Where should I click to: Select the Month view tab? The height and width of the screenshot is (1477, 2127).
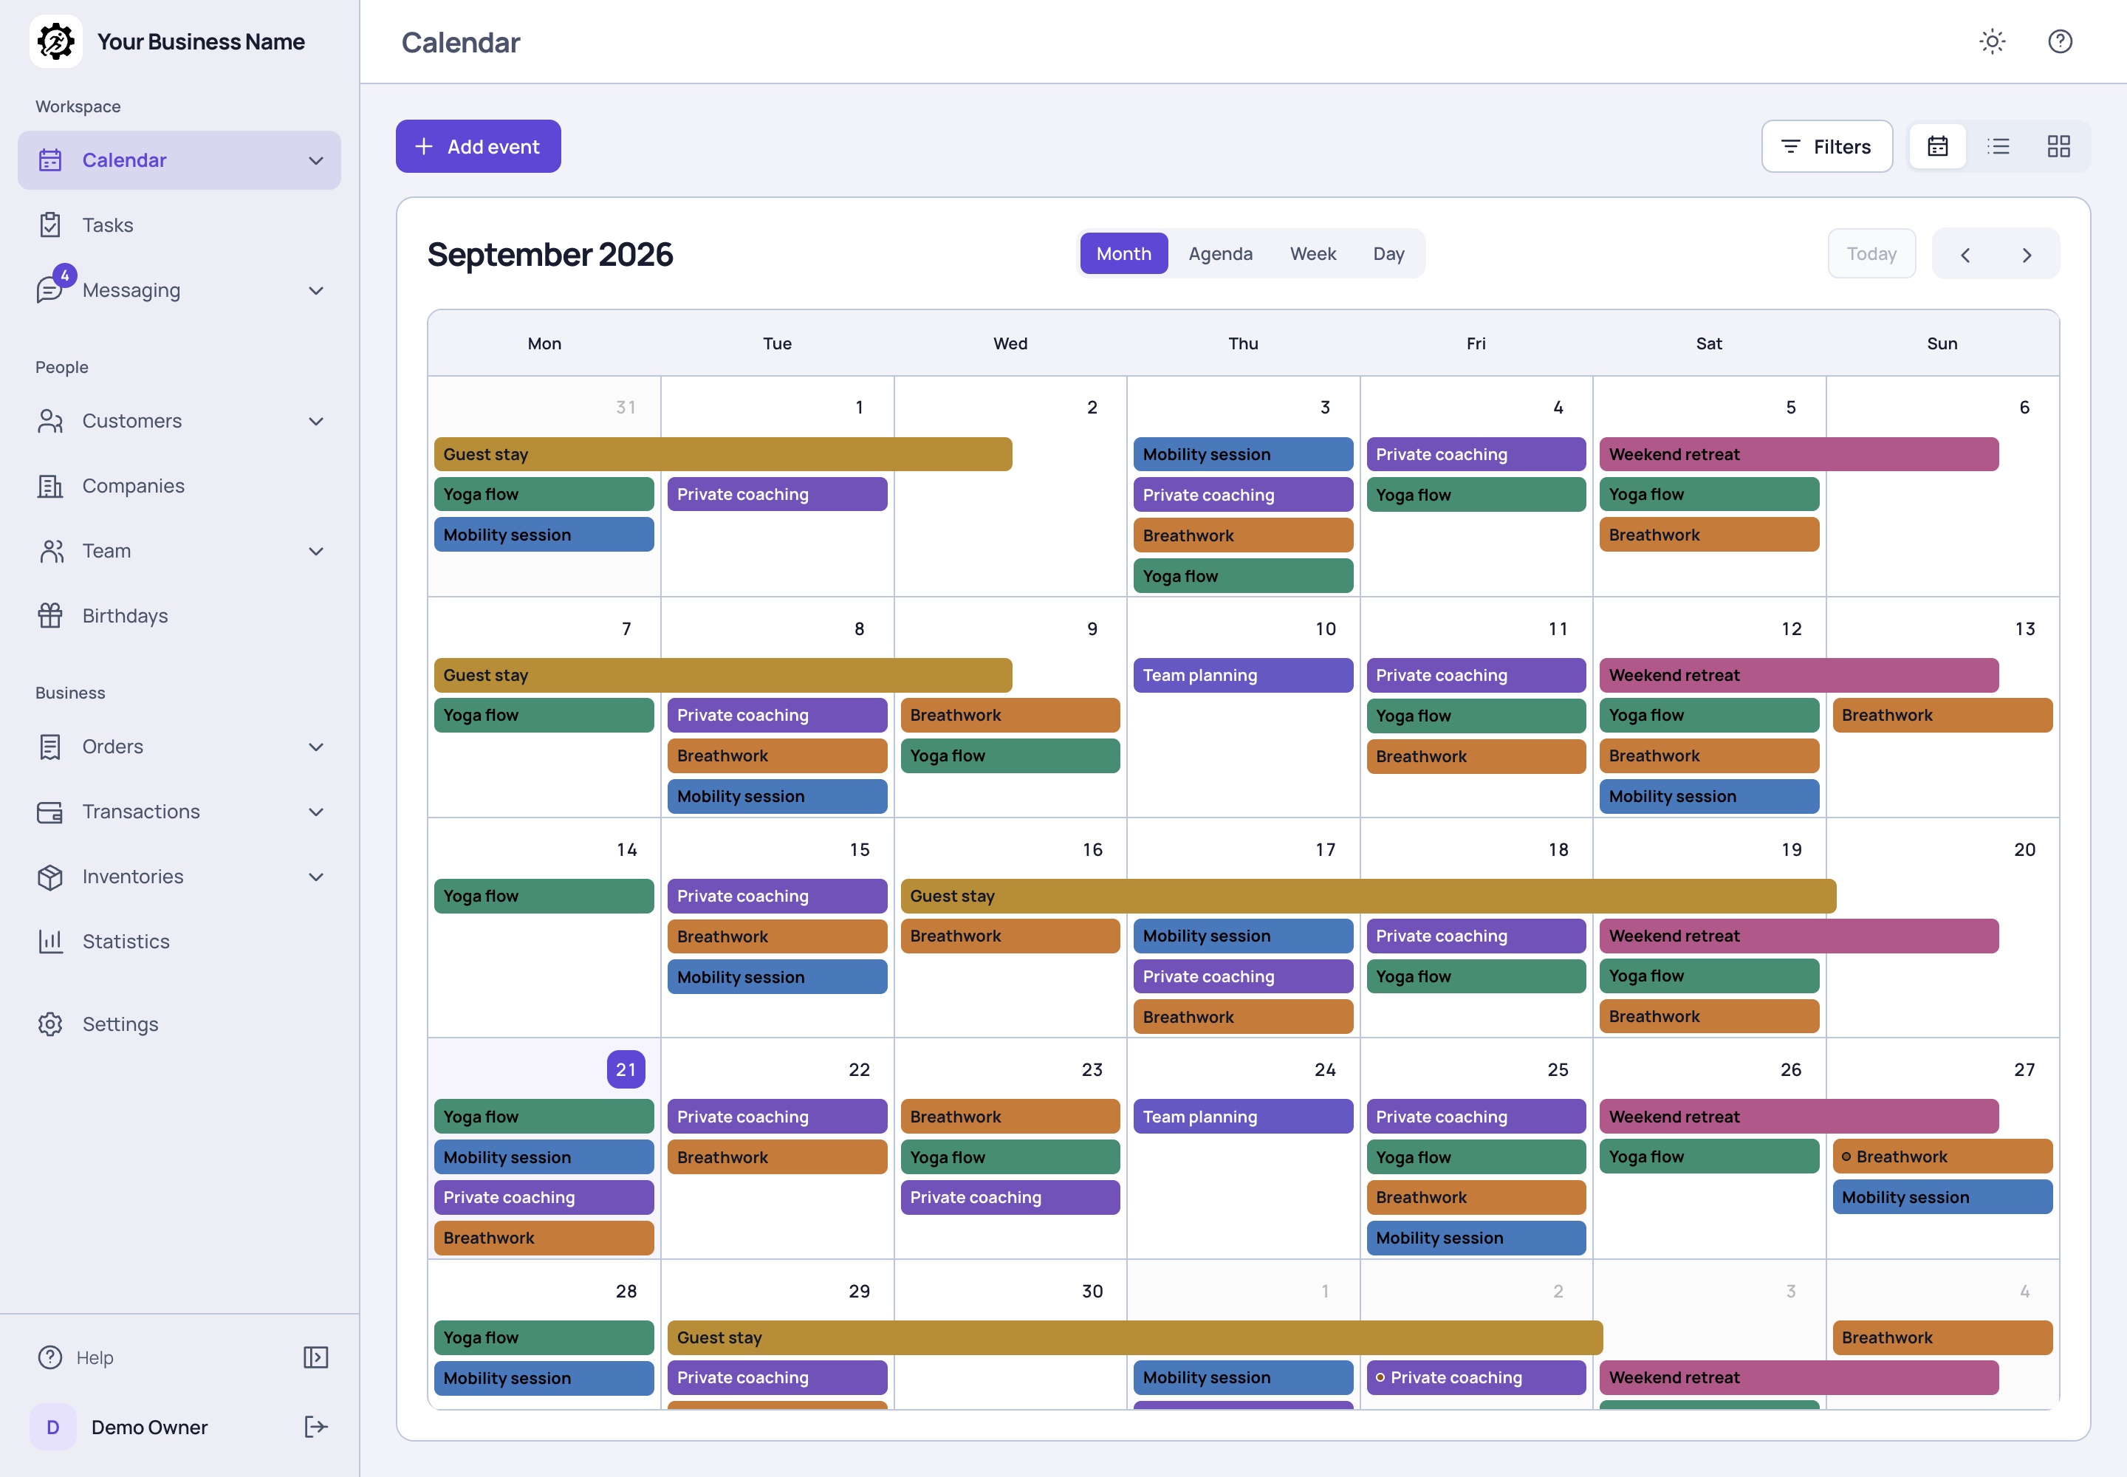click(x=1123, y=253)
